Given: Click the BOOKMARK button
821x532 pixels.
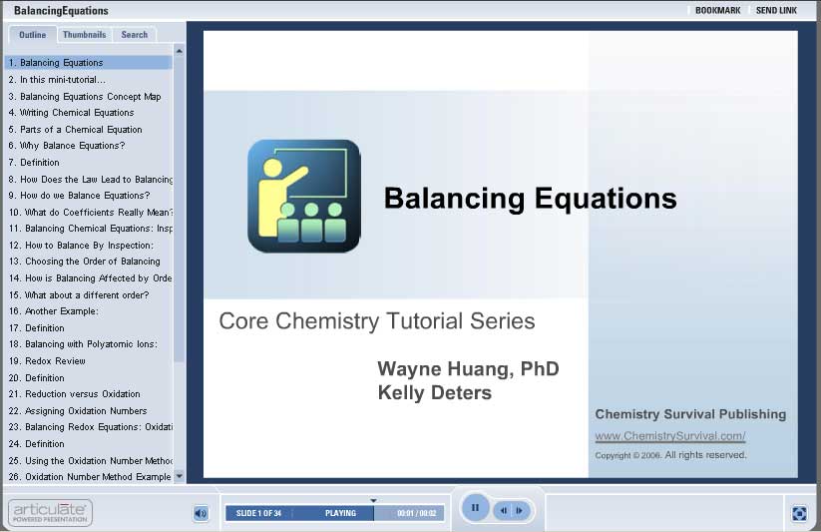Looking at the screenshot, I should [717, 10].
